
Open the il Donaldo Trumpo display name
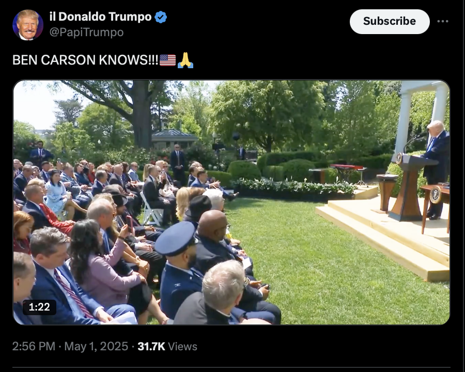[x=101, y=17]
